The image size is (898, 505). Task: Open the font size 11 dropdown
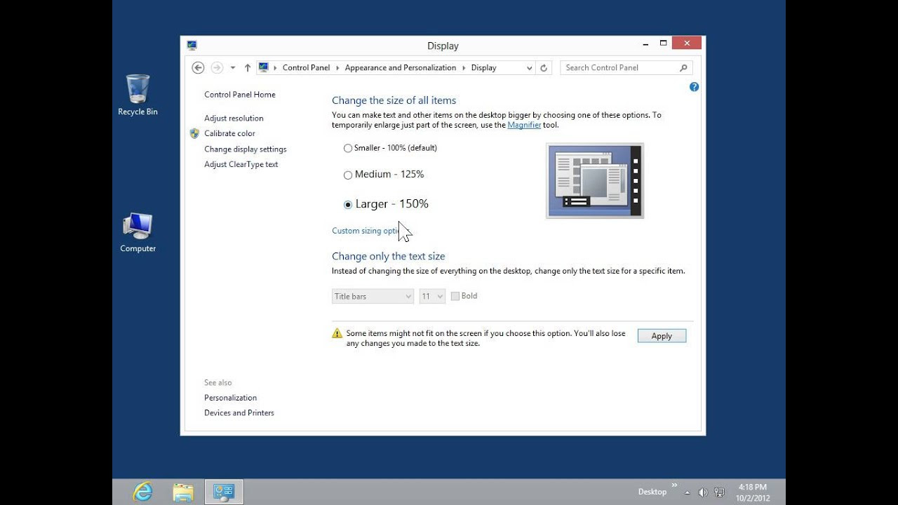[x=432, y=297]
